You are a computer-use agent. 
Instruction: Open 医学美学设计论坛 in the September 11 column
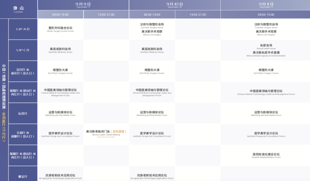click(266, 135)
